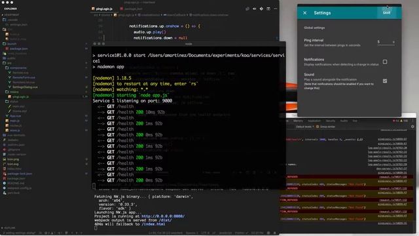Open README.md in Explorer
The image size is (419, 236).
click(x=16, y=184)
